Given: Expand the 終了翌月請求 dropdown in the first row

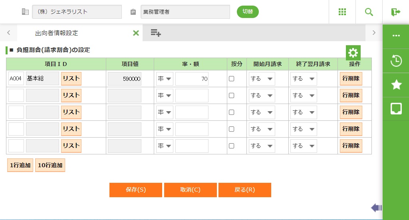Looking at the screenshot, I should (304, 79).
